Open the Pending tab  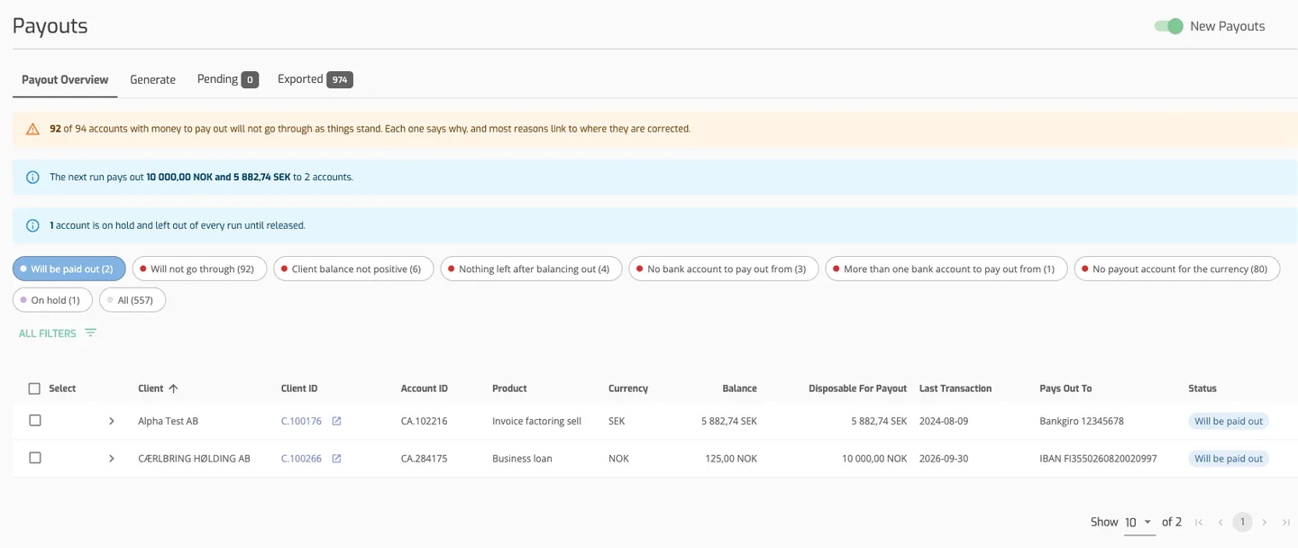227,79
